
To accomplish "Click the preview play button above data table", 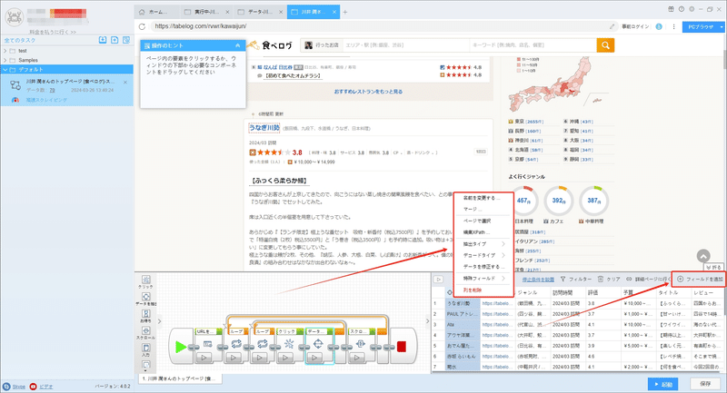I will [x=438, y=280].
